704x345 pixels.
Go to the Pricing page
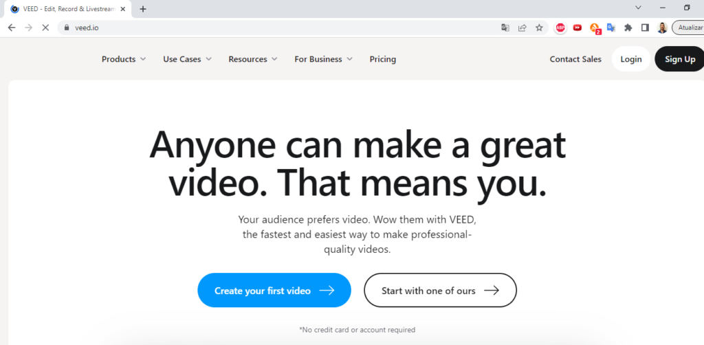(382, 59)
